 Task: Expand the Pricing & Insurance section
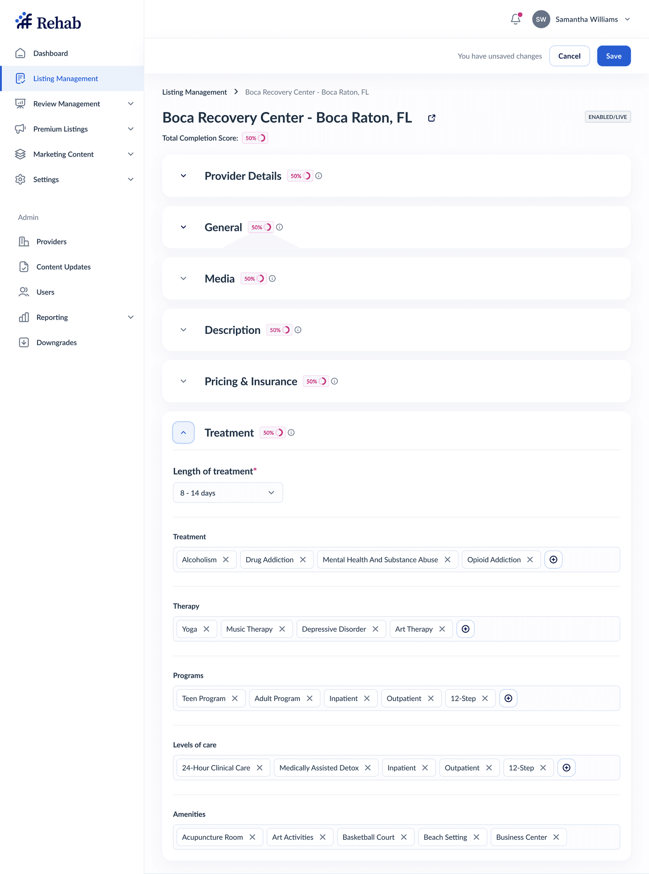183,381
